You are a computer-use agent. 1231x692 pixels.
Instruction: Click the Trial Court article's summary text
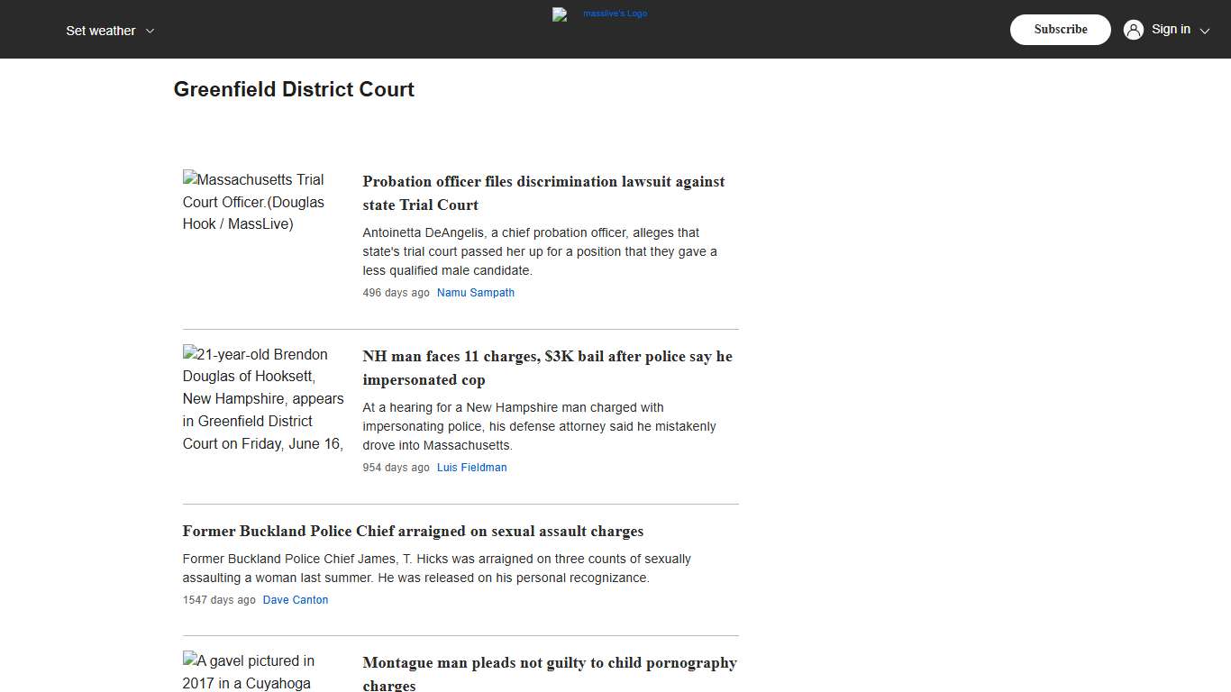pyautogui.click(x=539, y=251)
